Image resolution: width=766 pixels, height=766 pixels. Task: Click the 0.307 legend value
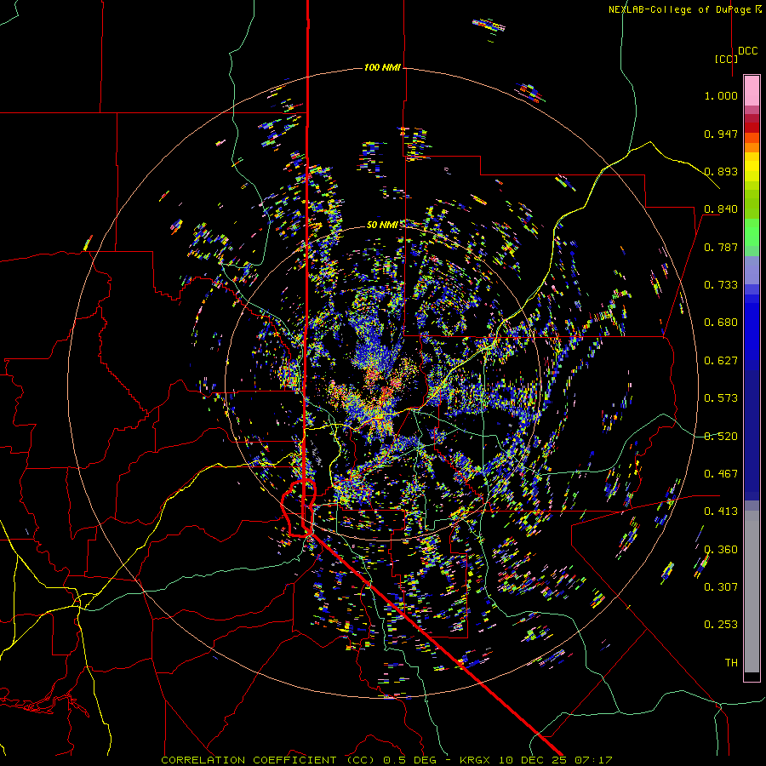(x=721, y=587)
